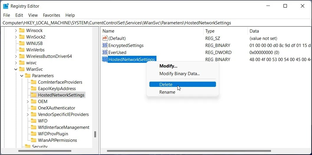
Task: Collapse the WlanSvc key
Action: pyautogui.click(x=16, y=69)
